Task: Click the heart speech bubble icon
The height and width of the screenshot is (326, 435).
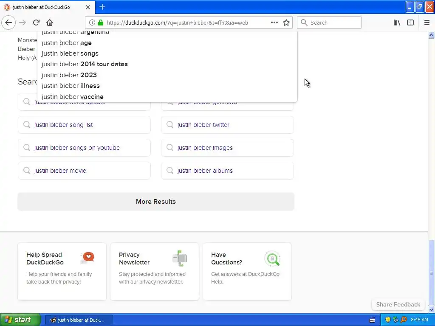Action: coord(88,258)
